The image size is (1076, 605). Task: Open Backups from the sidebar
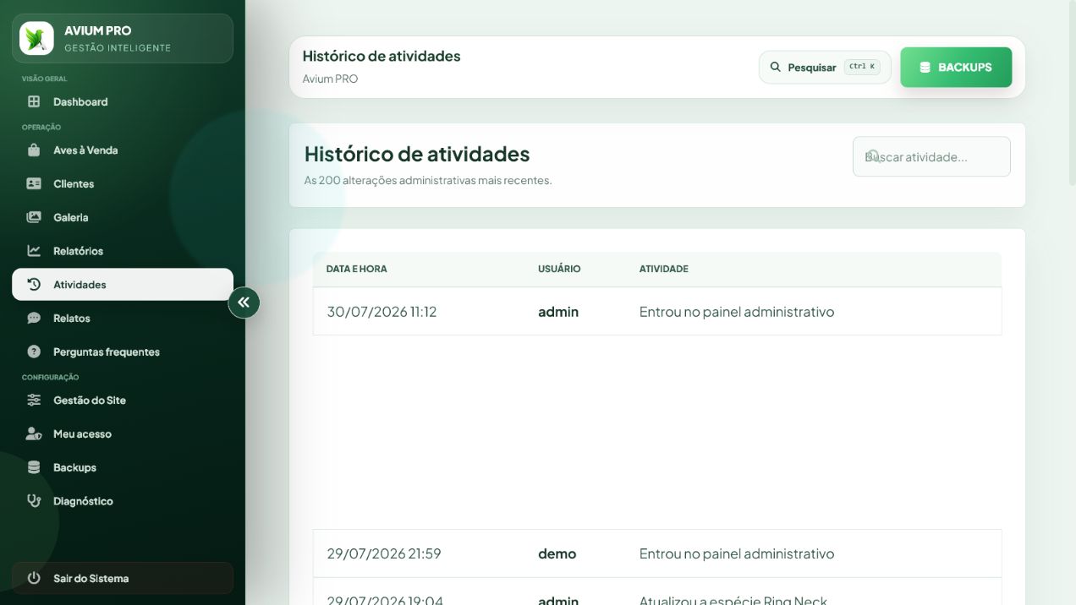pos(123,467)
